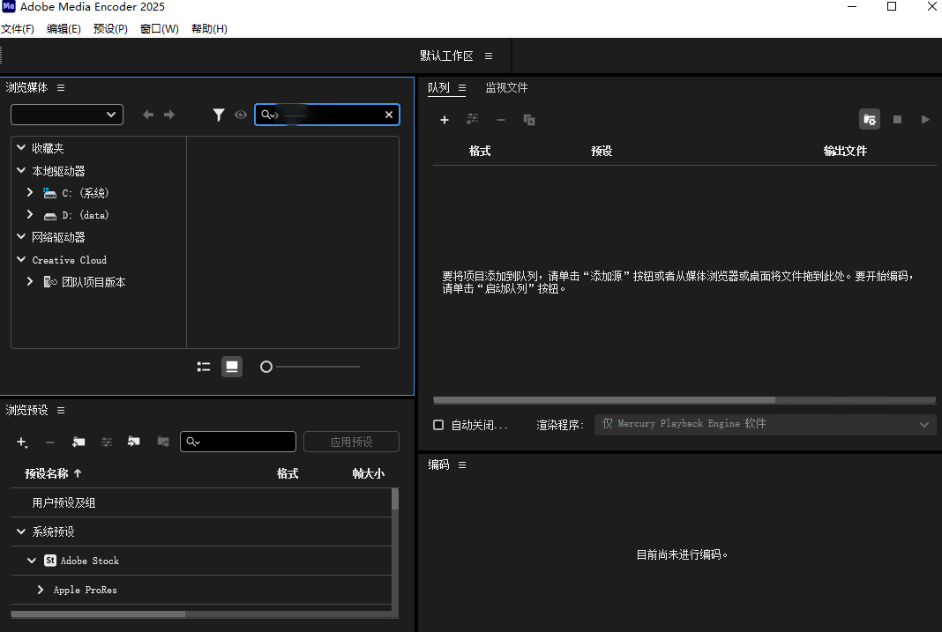Screen dimensions: 942x632
Task: Adjust the thumbnail size slider
Action: tap(266, 367)
